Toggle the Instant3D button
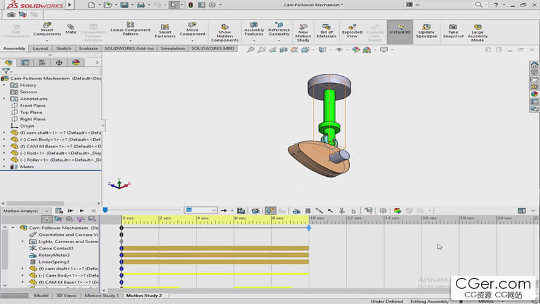The image size is (540, 304). pos(399,32)
